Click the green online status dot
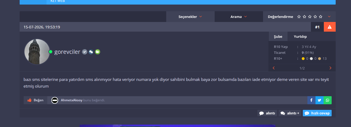This screenshot has height=127, width=351. (50, 52)
